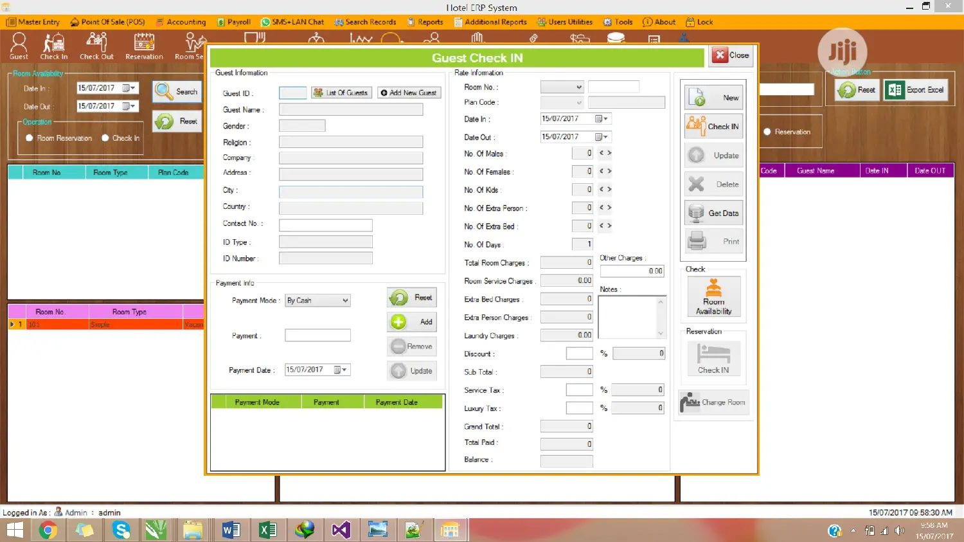The height and width of the screenshot is (542, 964).
Task: Click the Print button
Action: [714, 242]
